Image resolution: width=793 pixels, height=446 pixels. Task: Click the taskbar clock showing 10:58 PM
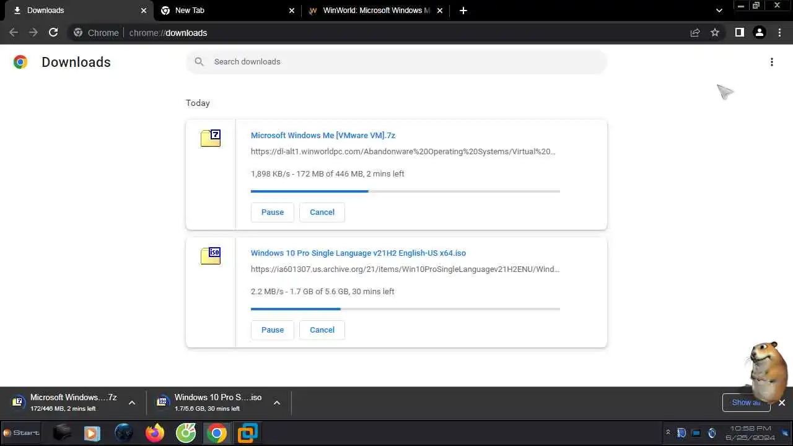coord(751,432)
